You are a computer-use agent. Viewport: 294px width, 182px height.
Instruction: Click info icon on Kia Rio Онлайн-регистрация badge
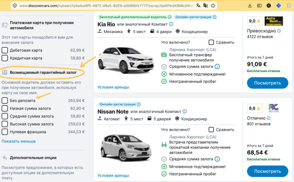214,17
